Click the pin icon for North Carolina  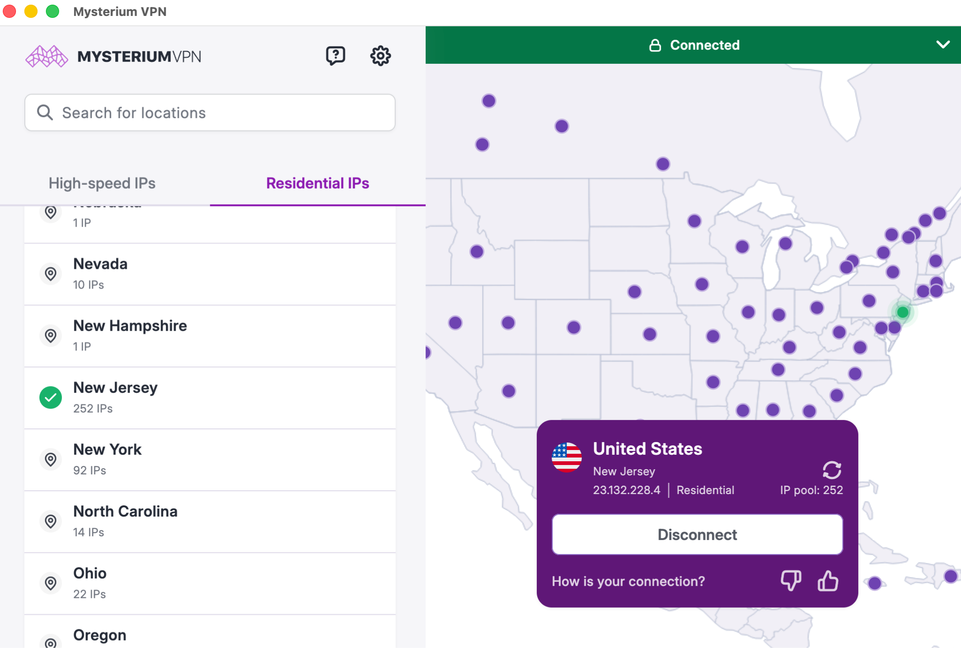[51, 521]
